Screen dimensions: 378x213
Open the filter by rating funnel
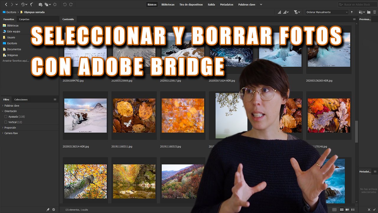point(297,12)
